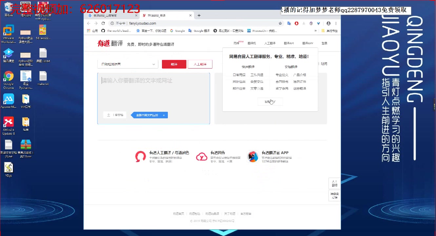This screenshot has height=236, width=436.
Task: Open the ProcessOn bookmark
Action: [x=262, y=31]
